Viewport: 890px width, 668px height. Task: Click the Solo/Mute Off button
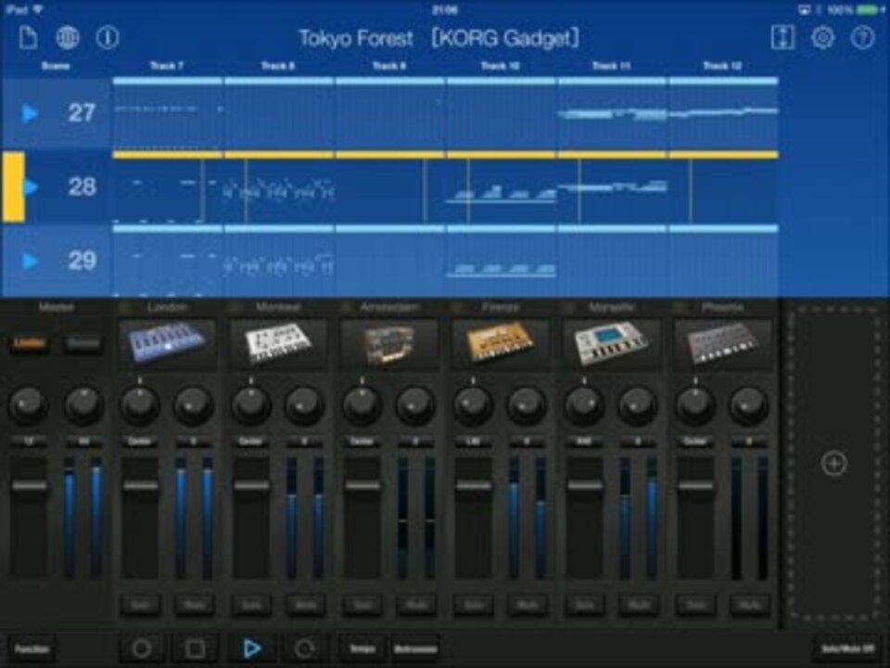pos(847,649)
